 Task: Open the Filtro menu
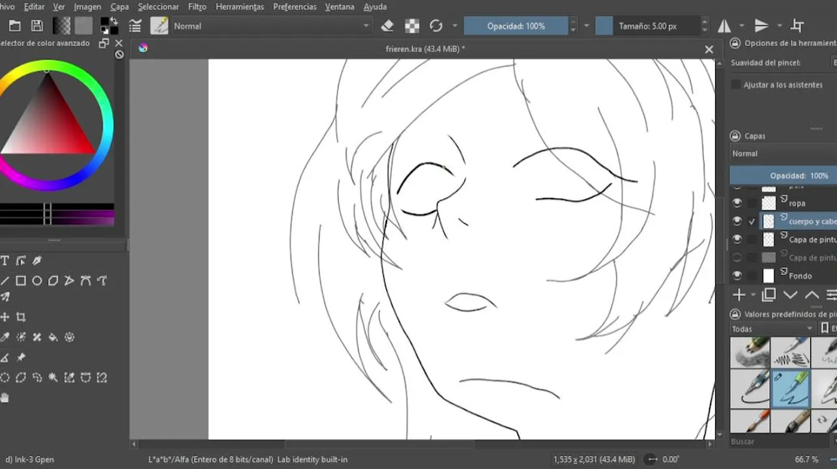[197, 7]
